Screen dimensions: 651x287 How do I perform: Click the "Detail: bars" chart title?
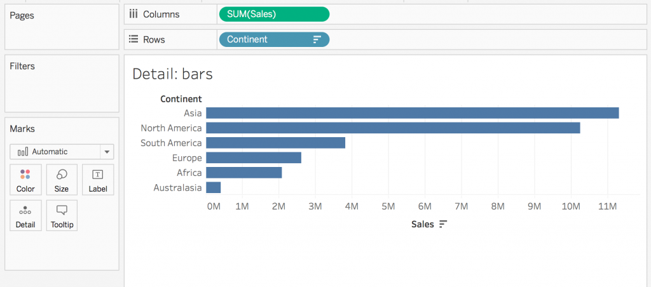click(172, 74)
